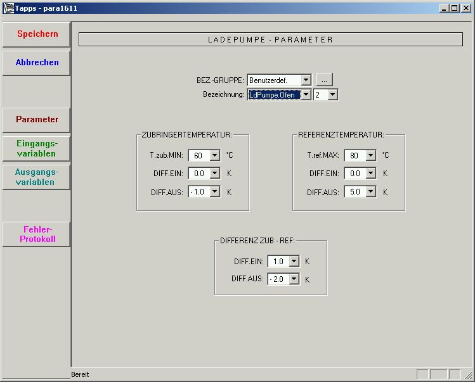Image resolution: width=475 pixels, height=382 pixels.
Task: Click the Abbrechen button
Action: point(37,63)
